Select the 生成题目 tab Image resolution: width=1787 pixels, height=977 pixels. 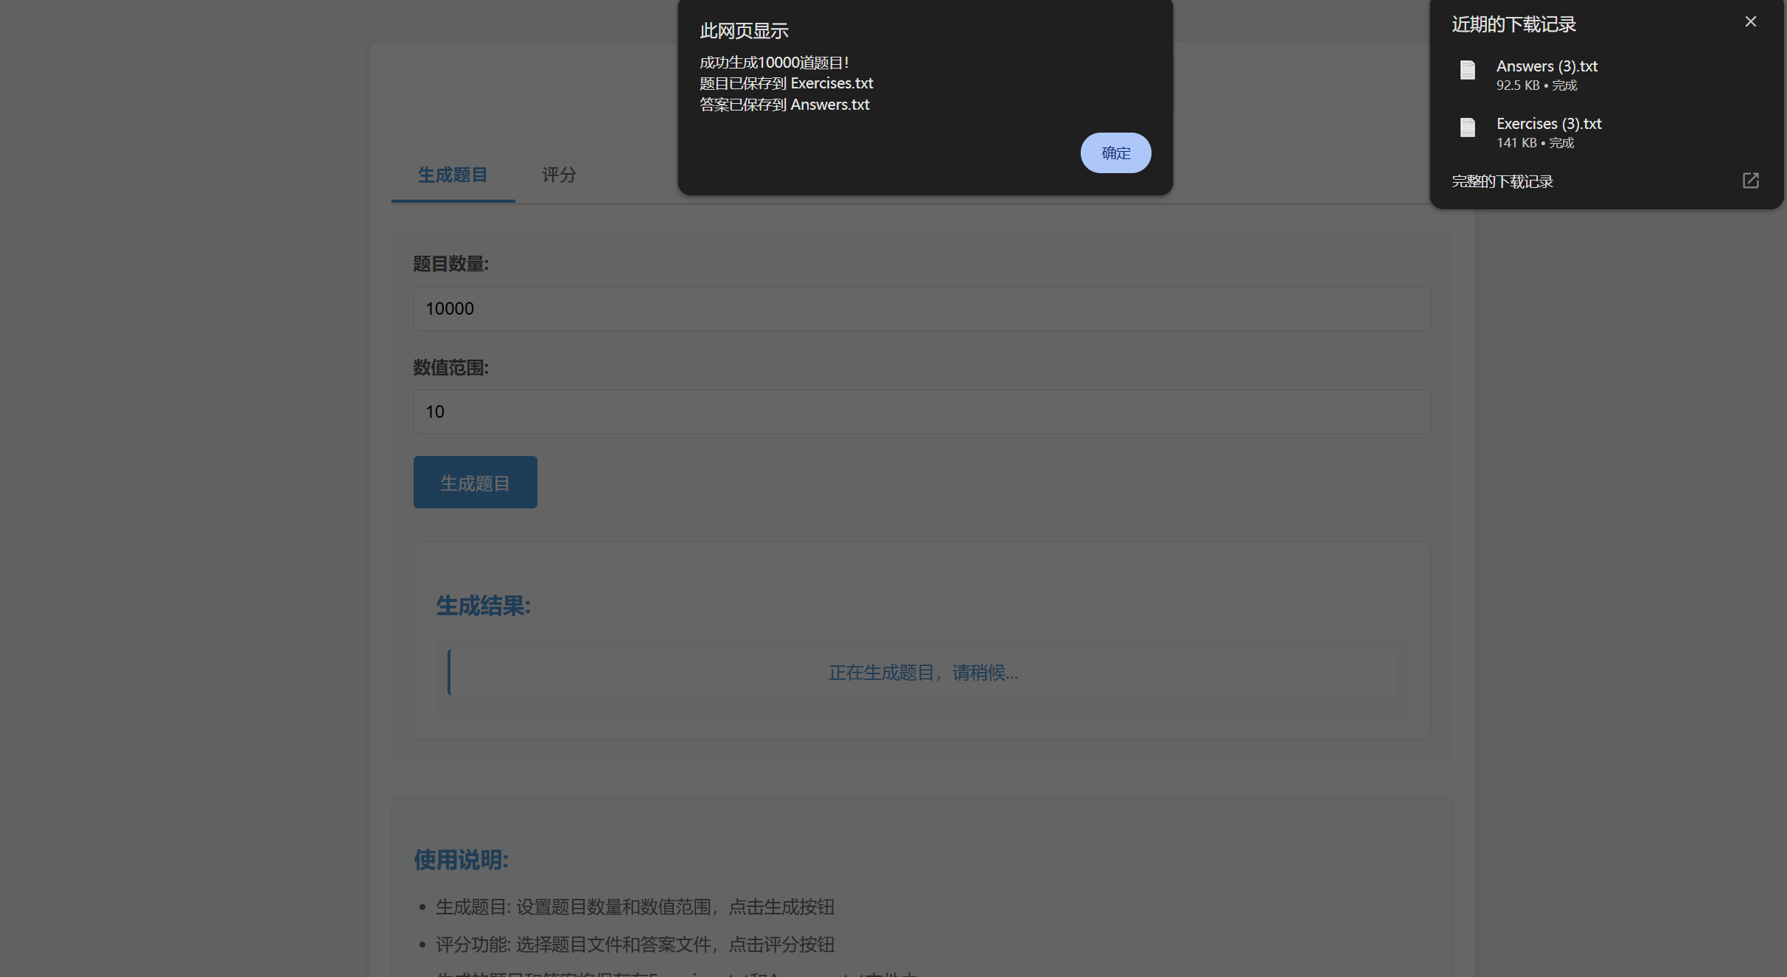[x=452, y=175]
